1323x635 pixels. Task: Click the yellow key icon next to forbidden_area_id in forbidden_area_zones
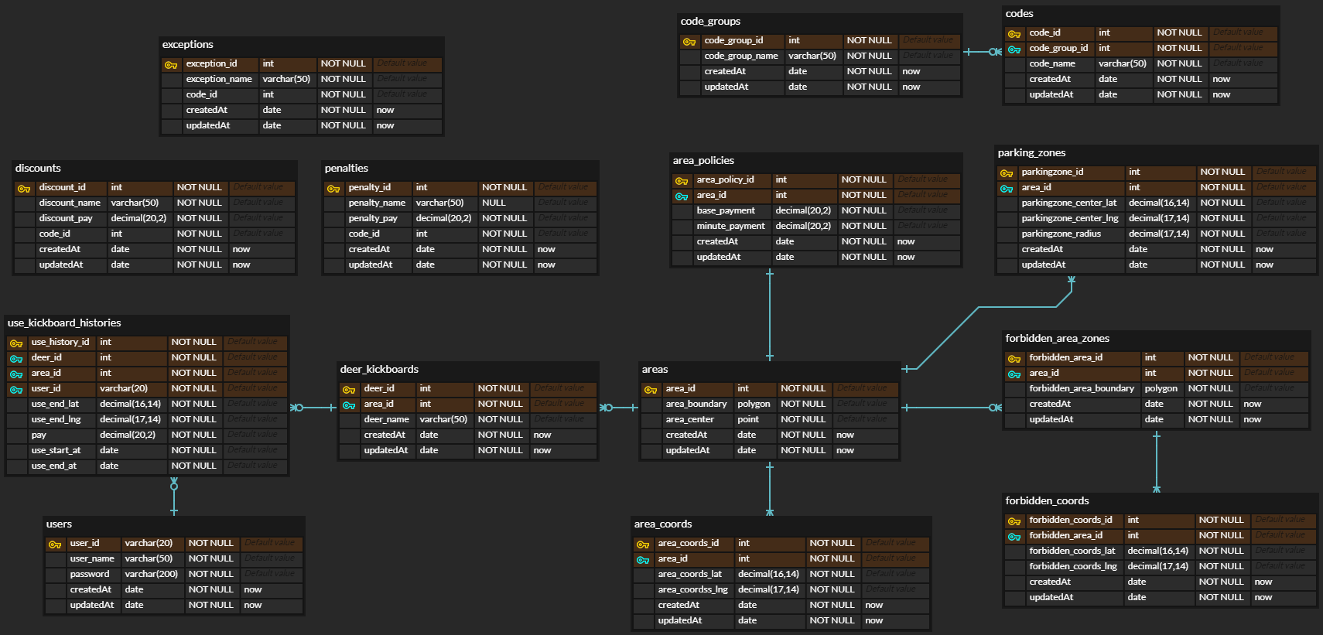click(1014, 359)
